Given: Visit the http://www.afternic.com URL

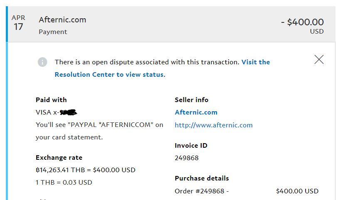Looking at the screenshot, I should point(213,125).
